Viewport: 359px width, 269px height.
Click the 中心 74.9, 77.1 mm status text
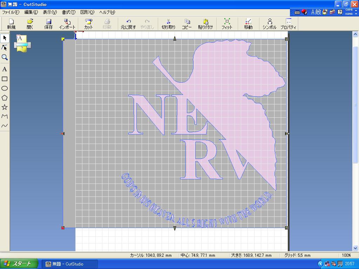198,255
